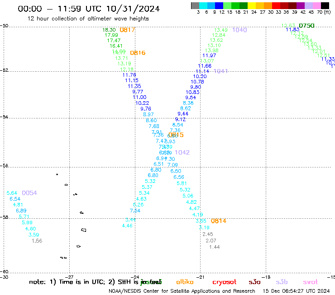The image size is (335, 295).
Task: Click the orange legend swatch above label 30
Action: click(268, 5)
